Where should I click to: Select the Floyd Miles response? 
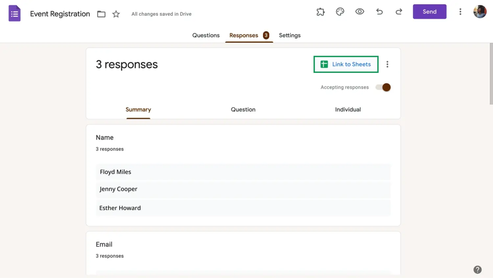tap(243, 172)
